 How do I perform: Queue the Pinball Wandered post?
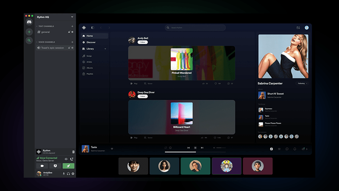[x=148, y=84]
